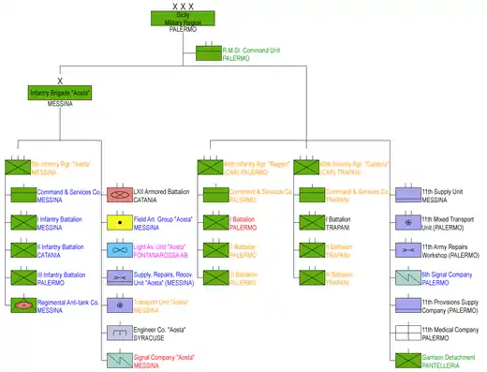Select the yellow Field Artillery Group icon
487x372 pixels.
point(120,223)
